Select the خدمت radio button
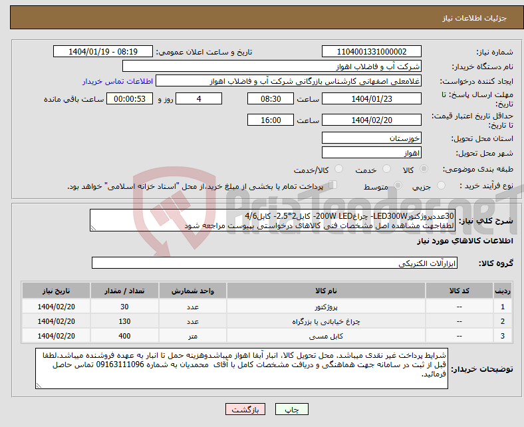The width and height of the screenshot is (524, 427). [x=386, y=169]
